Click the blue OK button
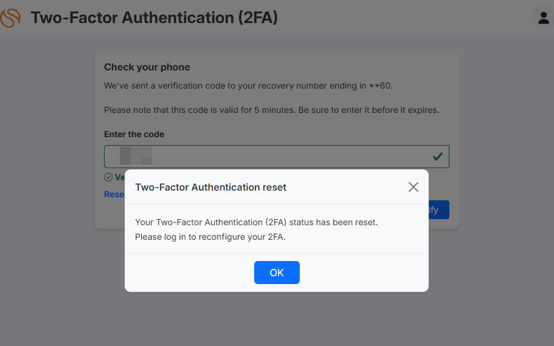This screenshot has height=346, width=554. [x=277, y=273]
